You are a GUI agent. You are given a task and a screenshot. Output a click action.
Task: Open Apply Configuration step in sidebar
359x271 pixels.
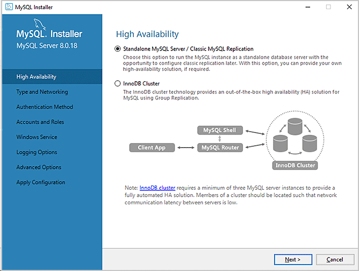click(41, 182)
